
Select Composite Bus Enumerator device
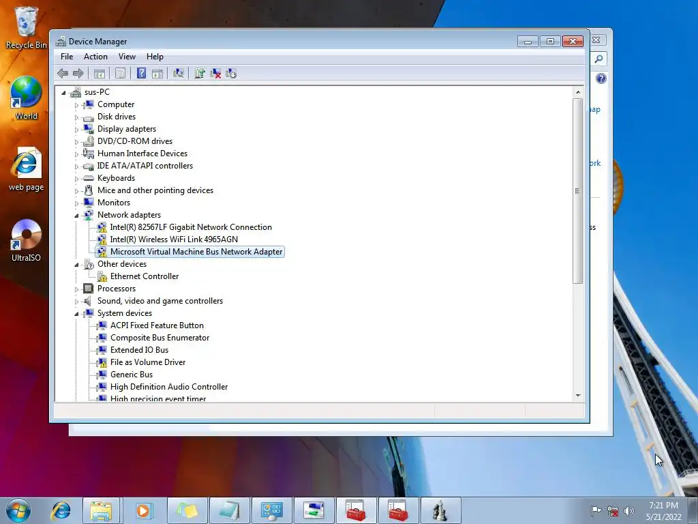tap(160, 338)
